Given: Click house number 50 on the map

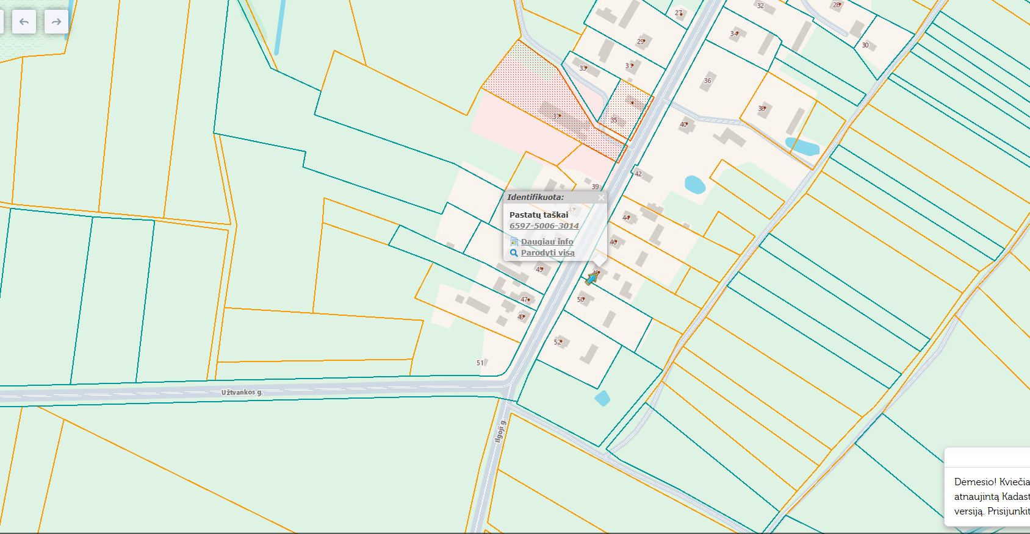Looking at the screenshot, I should coord(581,300).
